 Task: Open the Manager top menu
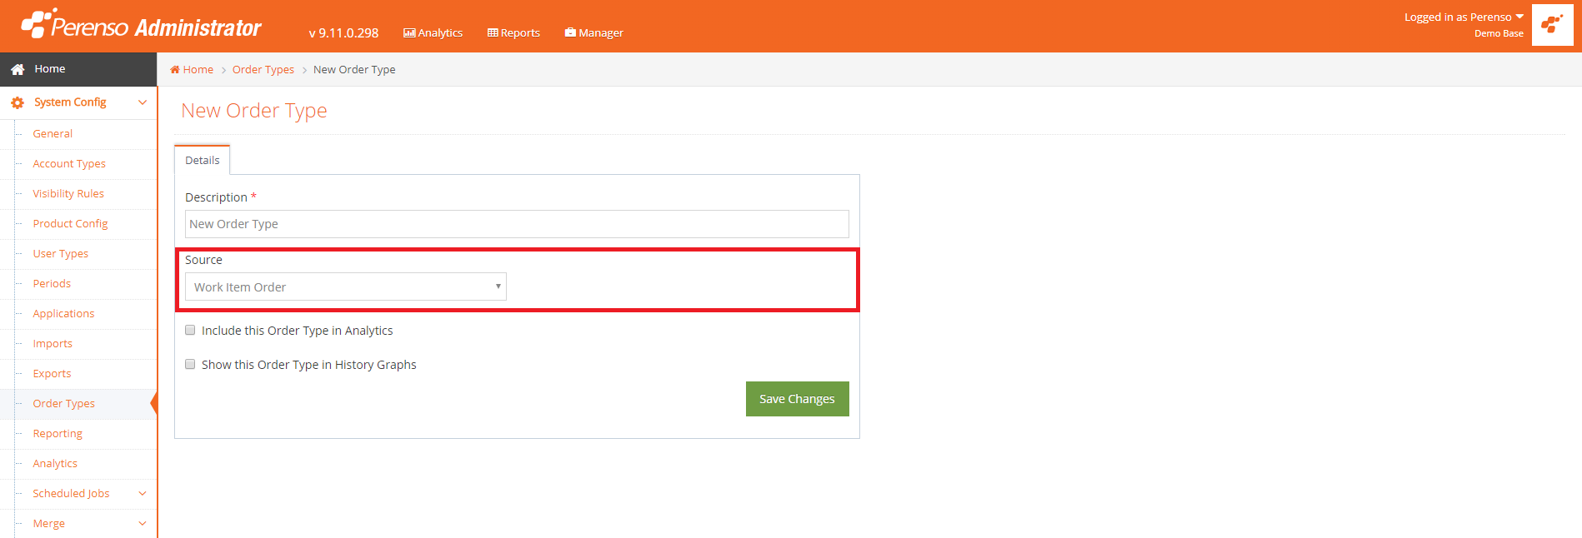593,32
